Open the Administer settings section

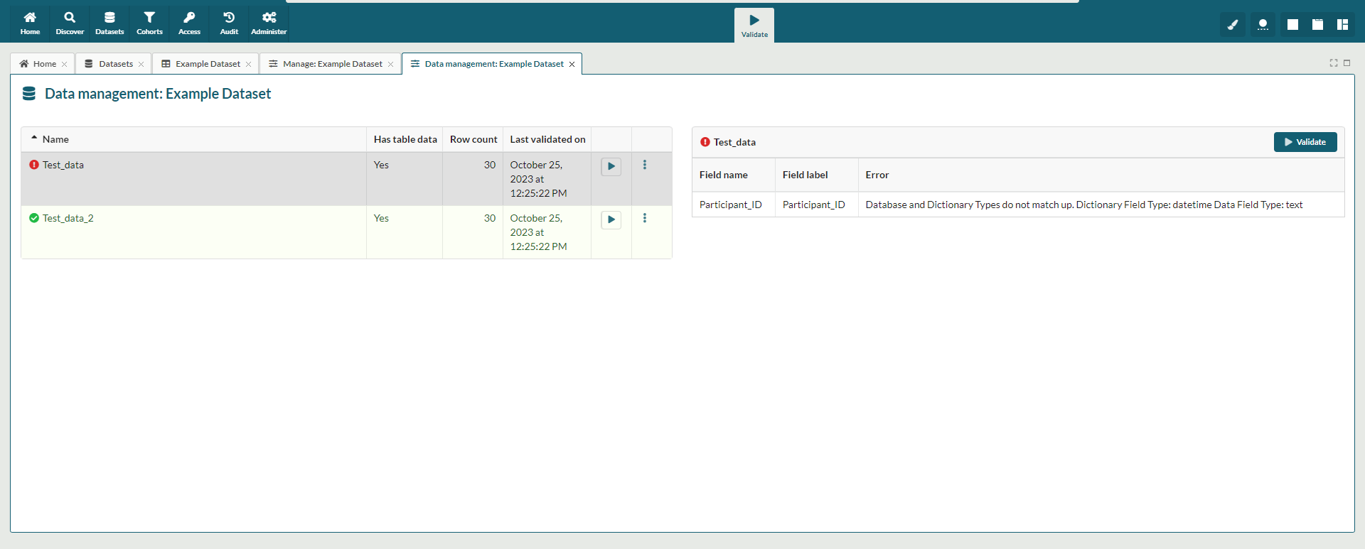269,23
